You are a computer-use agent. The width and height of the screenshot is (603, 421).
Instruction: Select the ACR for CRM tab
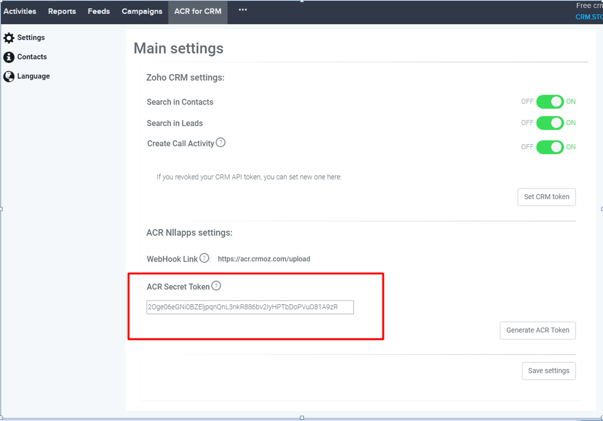click(197, 12)
